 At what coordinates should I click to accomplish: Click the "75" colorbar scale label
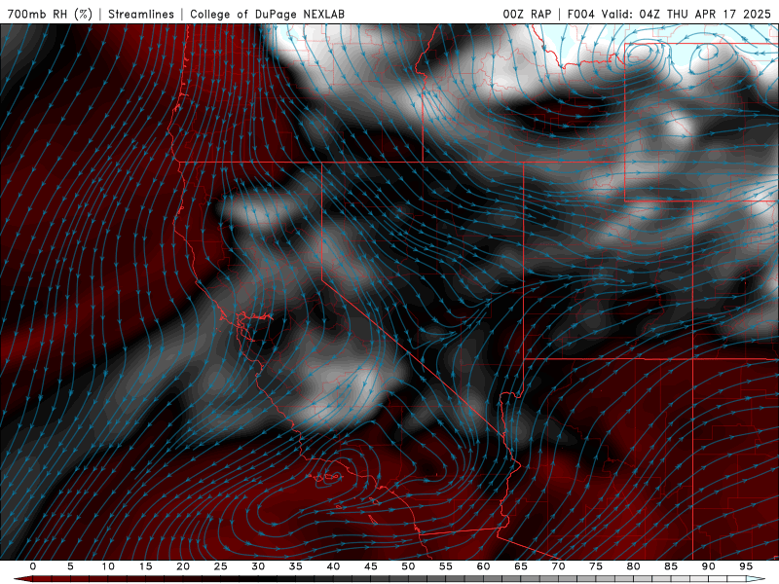pyautogui.click(x=596, y=566)
